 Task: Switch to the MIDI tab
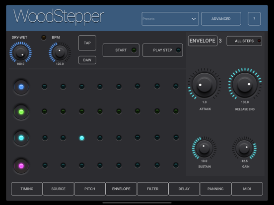coord(247,189)
